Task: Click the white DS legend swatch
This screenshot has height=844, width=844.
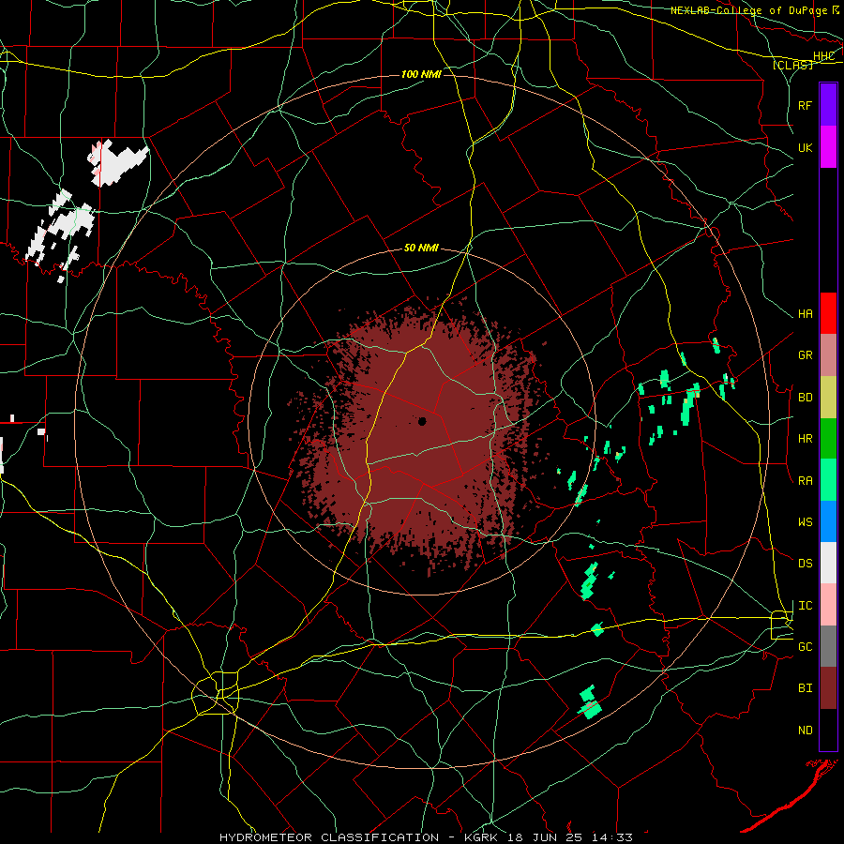Action: coord(828,563)
